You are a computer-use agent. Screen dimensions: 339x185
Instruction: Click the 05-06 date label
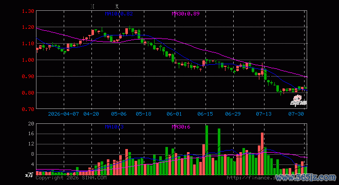click(x=119, y=114)
